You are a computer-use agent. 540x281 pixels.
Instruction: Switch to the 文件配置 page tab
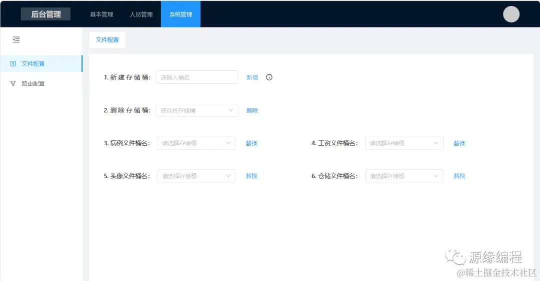pyautogui.click(x=107, y=40)
